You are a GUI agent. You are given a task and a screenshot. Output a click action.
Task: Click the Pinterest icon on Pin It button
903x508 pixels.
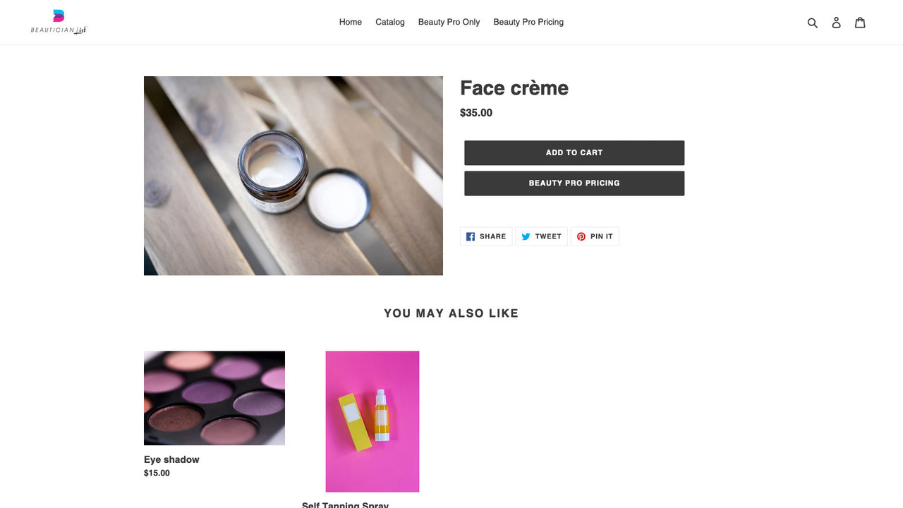pyautogui.click(x=580, y=236)
